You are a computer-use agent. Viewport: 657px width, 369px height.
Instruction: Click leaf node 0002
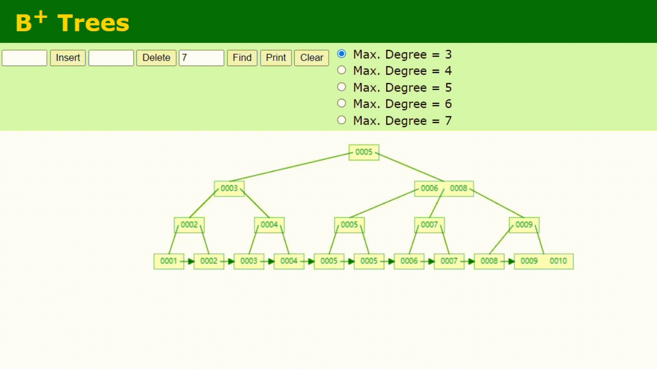click(x=208, y=261)
